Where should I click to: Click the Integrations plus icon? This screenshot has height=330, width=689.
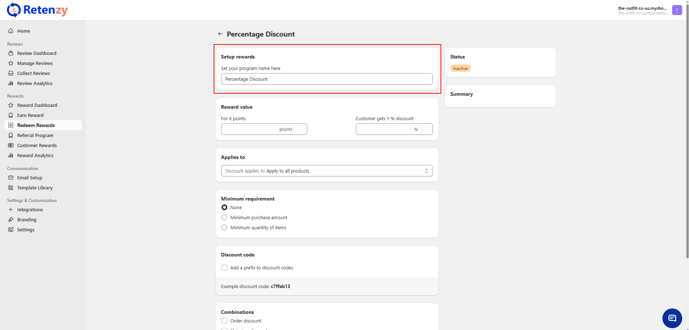point(11,209)
